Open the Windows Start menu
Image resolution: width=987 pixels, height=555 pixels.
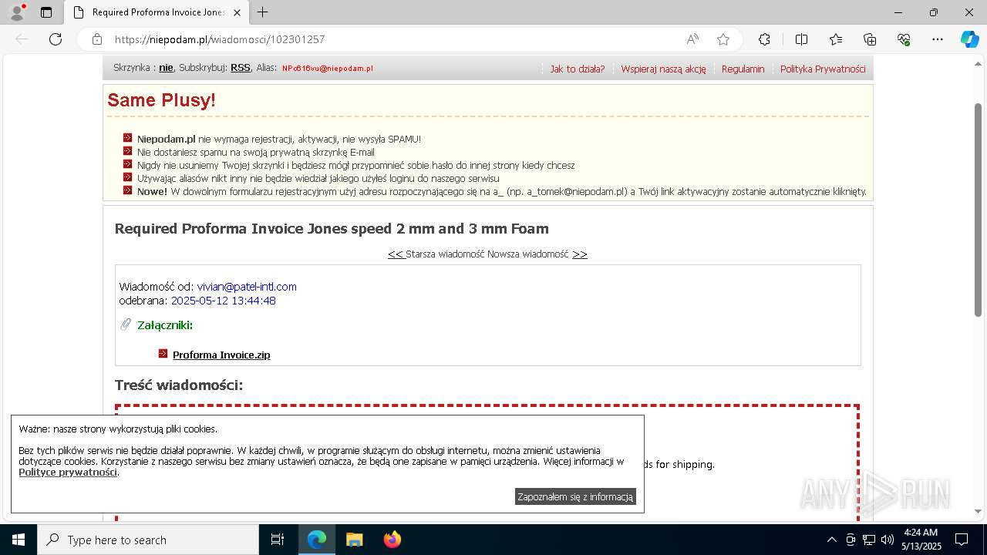(19, 540)
